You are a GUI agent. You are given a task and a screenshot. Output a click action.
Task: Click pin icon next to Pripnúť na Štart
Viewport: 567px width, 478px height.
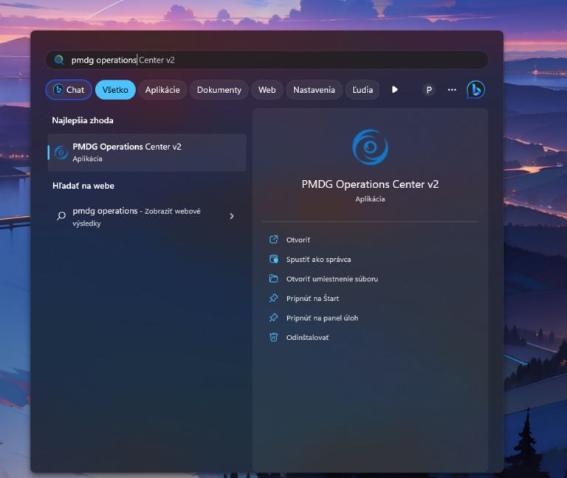pyautogui.click(x=274, y=298)
